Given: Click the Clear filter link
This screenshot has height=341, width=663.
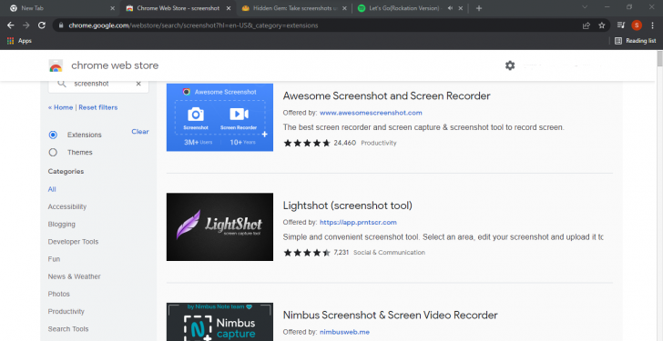Looking at the screenshot, I should click(x=140, y=132).
